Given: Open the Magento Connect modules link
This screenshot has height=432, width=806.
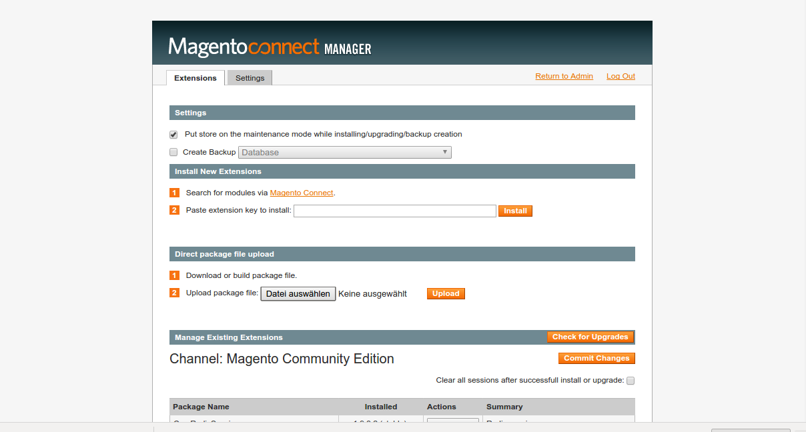Looking at the screenshot, I should point(302,193).
